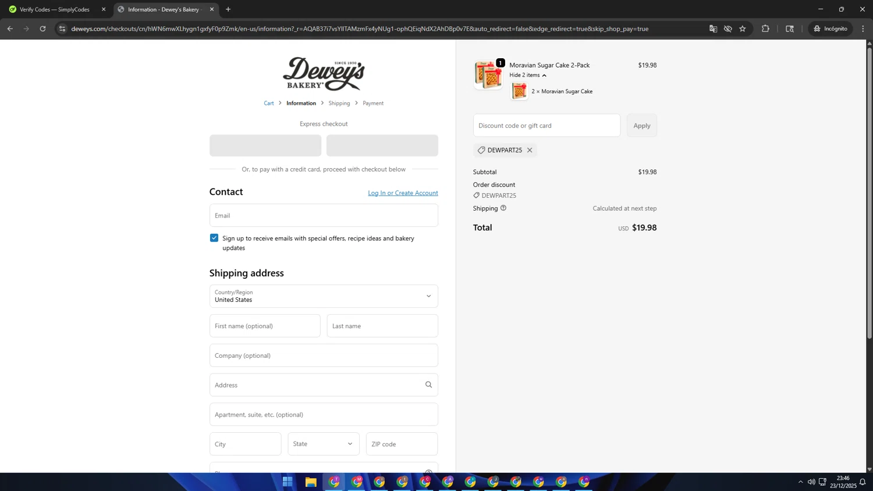Viewport: 873px width, 491px height.
Task: Show hidden system tray icons
Action: pos(800,482)
